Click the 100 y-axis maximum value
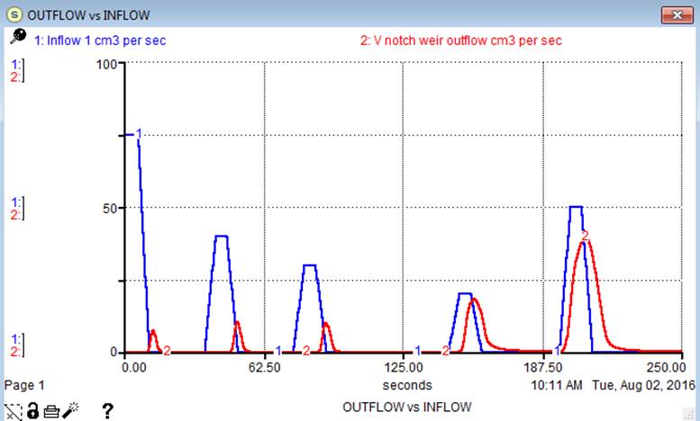Image resolution: width=700 pixels, height=421 pixels. click(x=109, y=64)
